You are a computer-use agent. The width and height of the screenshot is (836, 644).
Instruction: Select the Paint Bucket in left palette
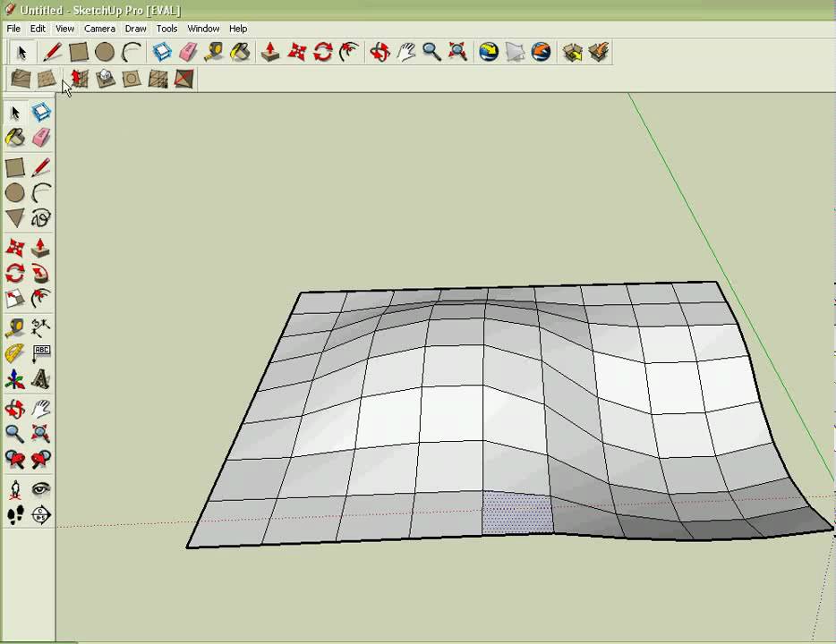coord(15,138)
